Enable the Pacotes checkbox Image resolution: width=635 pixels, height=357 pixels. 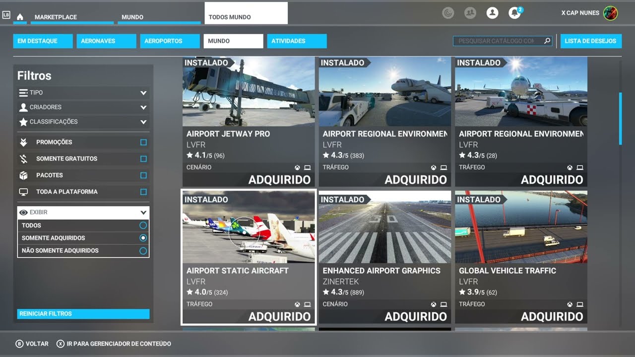coord(143,175)
